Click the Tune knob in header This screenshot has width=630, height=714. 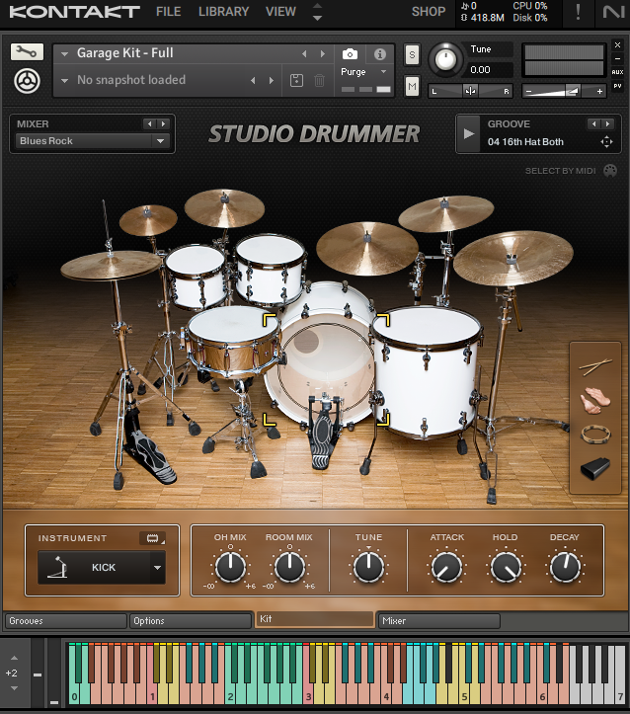445,59
